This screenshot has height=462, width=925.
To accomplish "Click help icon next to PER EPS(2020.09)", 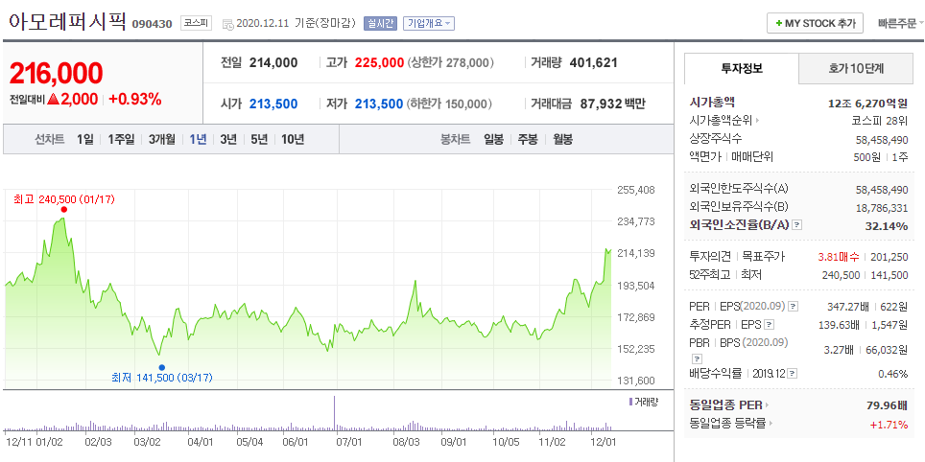I will click(794, 307).
